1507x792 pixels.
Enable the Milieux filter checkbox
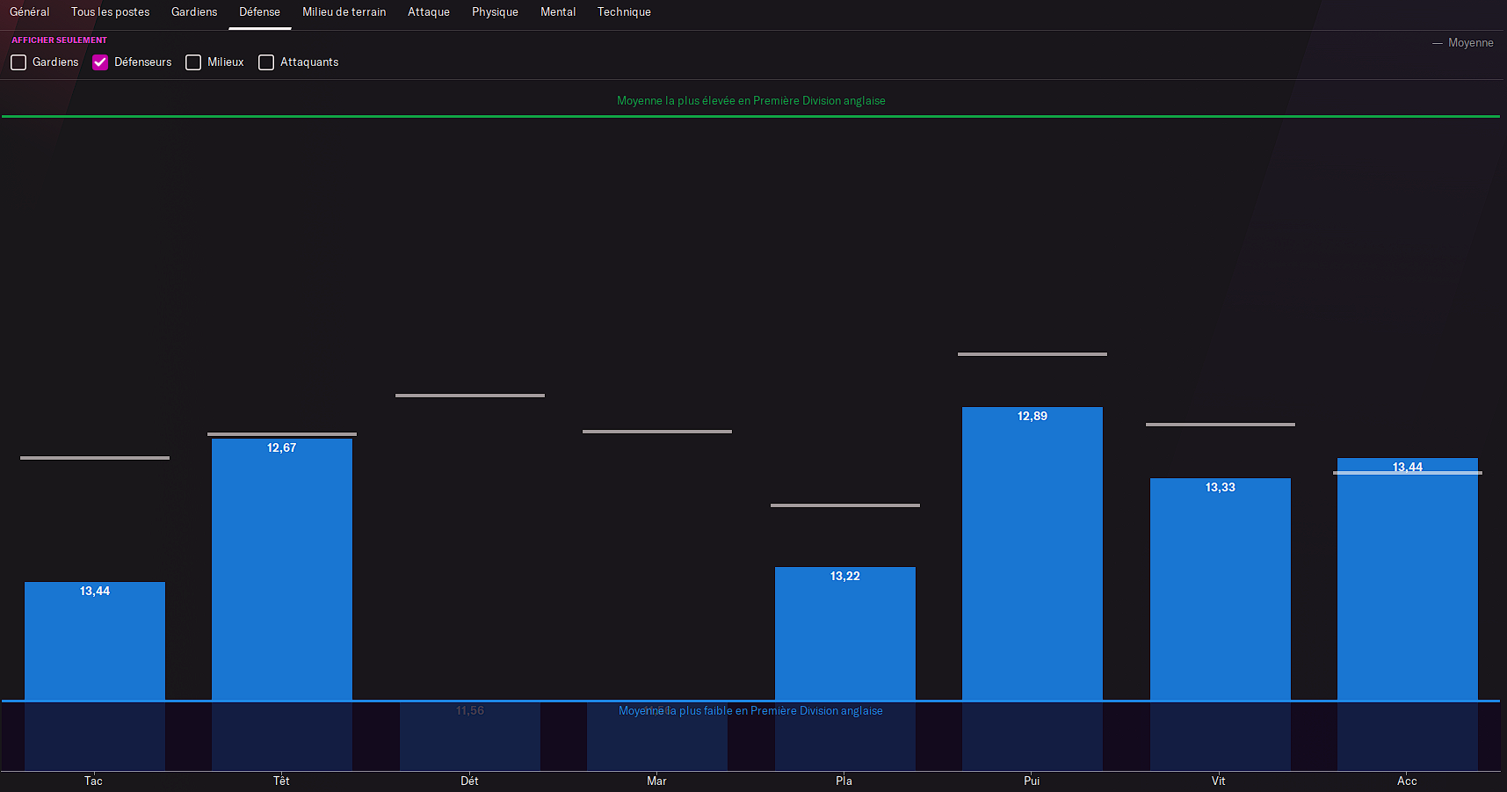click(x=193, y=62)
